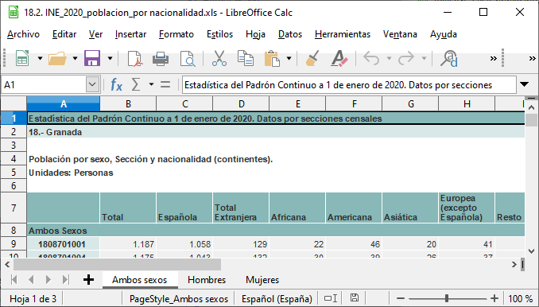Toggle the Print Preview icon
Viewport: 539px width, 307px height.
(x=188, y=58)
